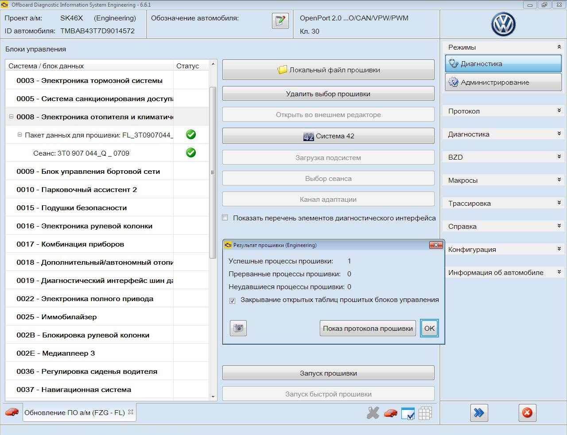The width and height of the screenshot is (567, 435).
Task: Click the red car icon in bottom toolbar
Action: [x=390, y=413]
